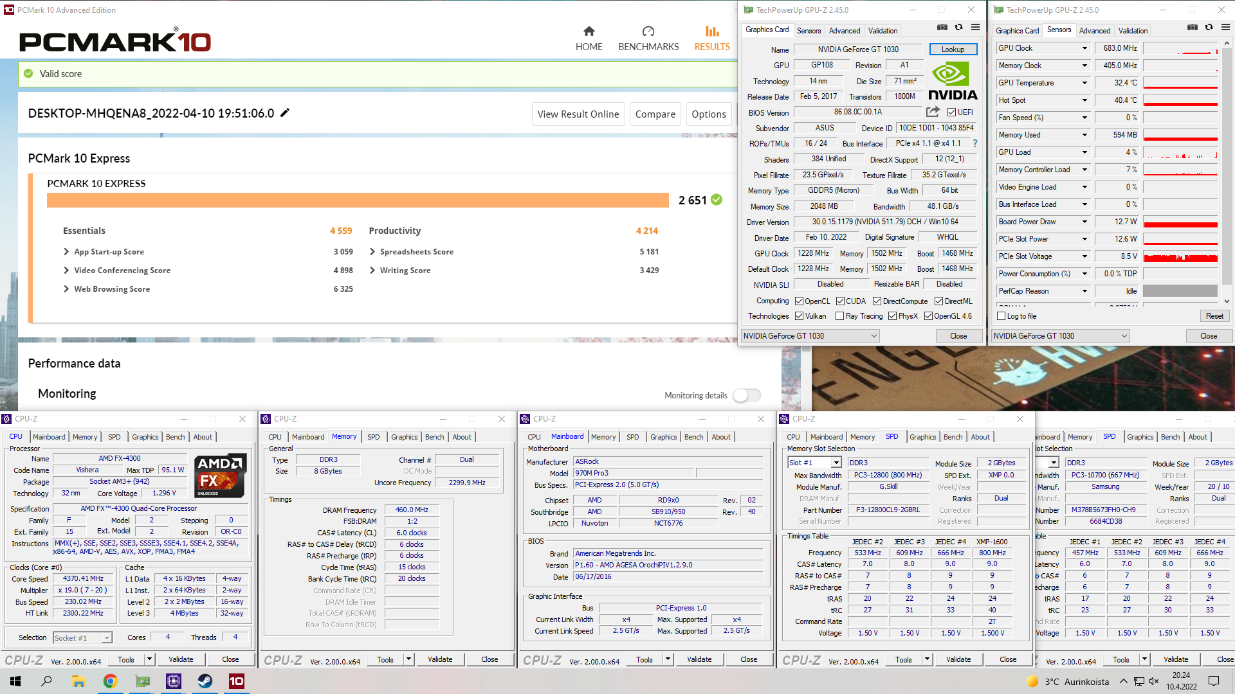This screenshot has width=1235, height=694.
Task: Open GPU selector dropdown in Graphics Card window
Action: coord(810,336)
